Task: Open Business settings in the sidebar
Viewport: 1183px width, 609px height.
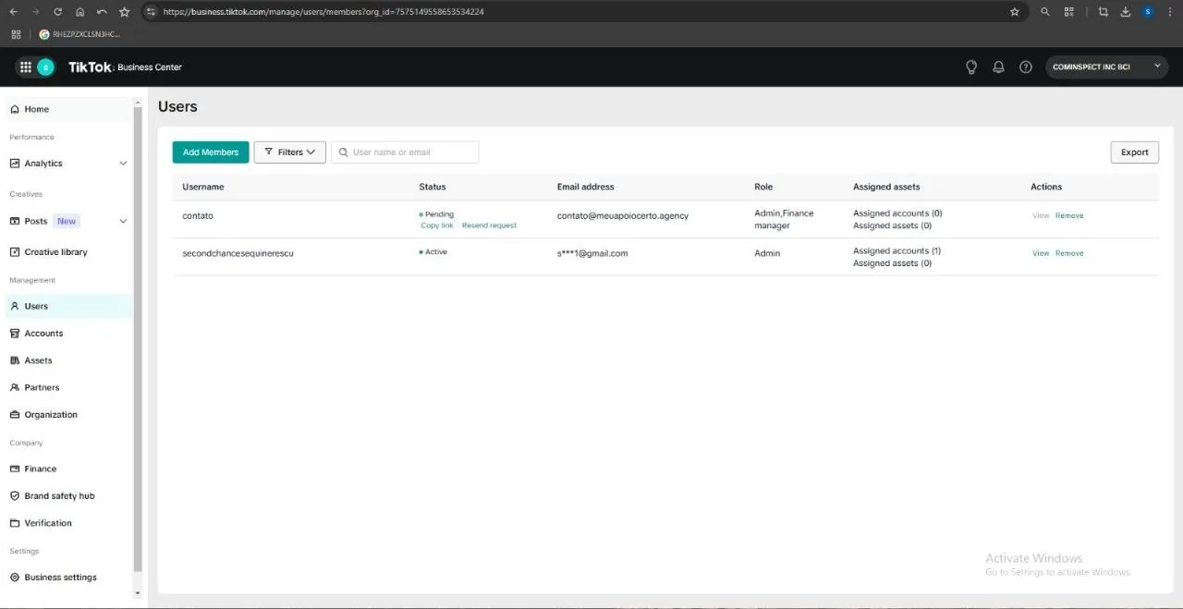Action: pos(69,578)
